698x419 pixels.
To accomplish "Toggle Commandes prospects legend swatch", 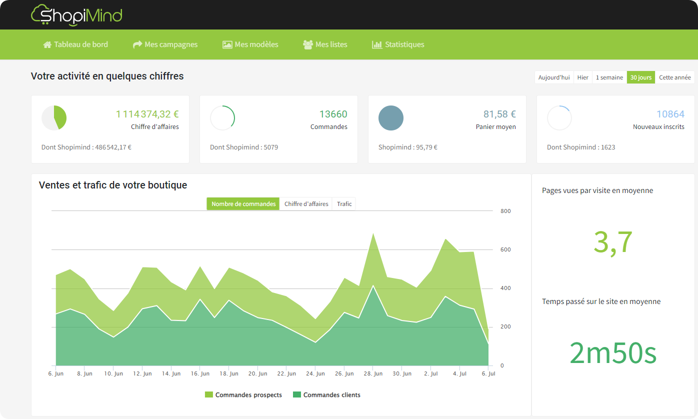I will (x=208, y=395).
